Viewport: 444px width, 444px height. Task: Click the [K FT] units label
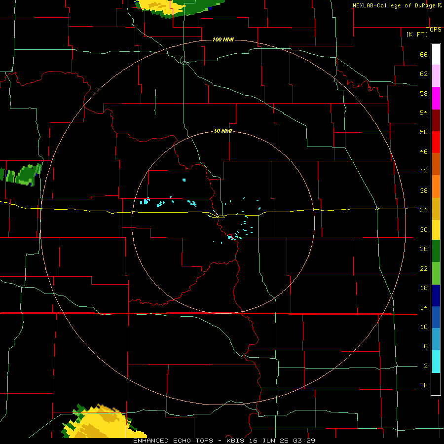click(417, 34)
